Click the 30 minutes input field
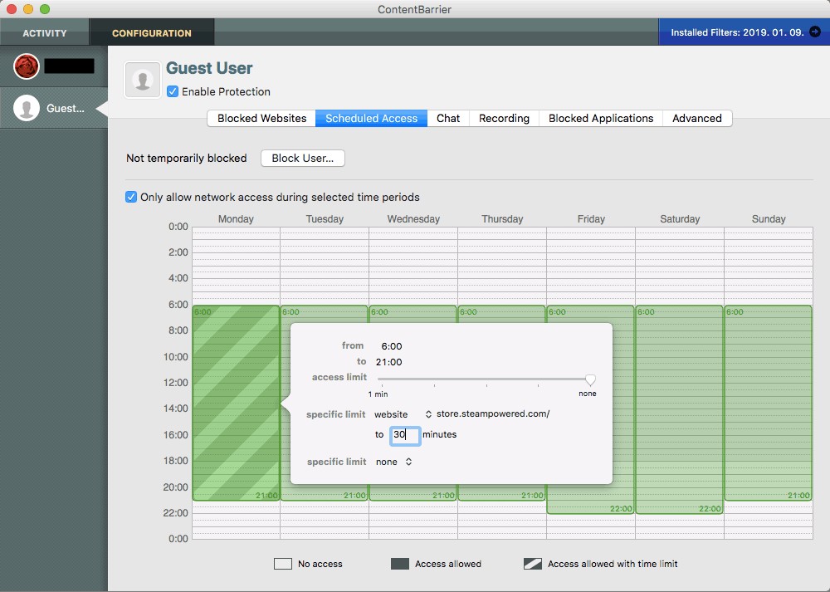This screenshot has height=592, width=830. [405, 435]
